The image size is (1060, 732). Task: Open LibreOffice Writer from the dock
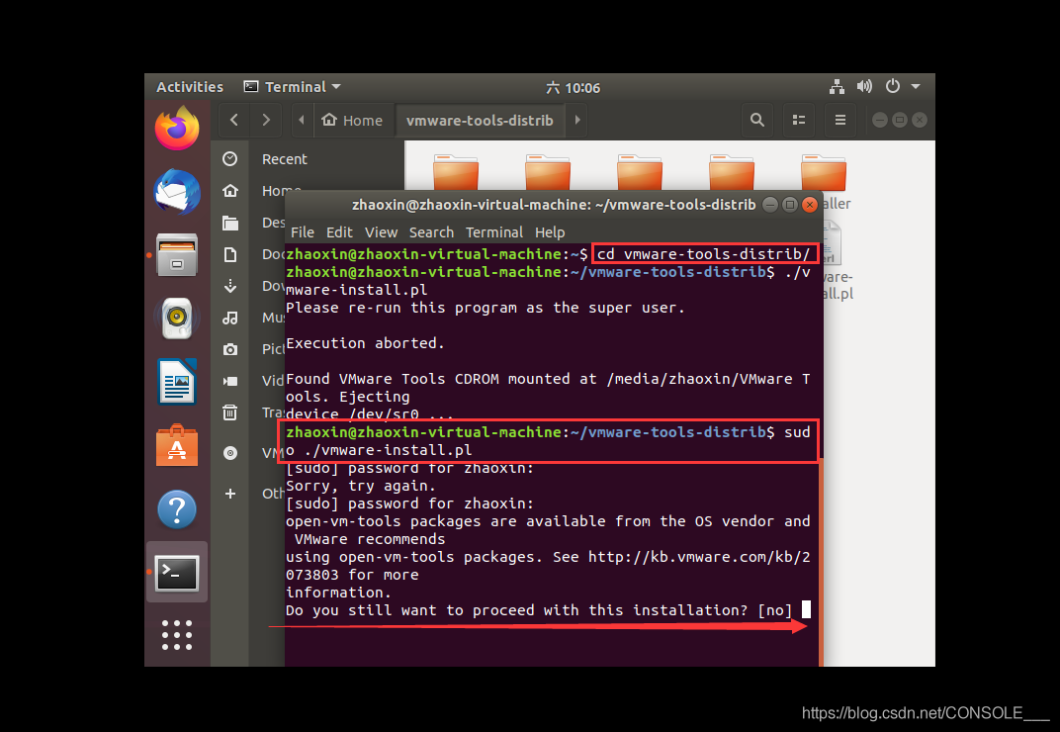click(x=177, y=382)
